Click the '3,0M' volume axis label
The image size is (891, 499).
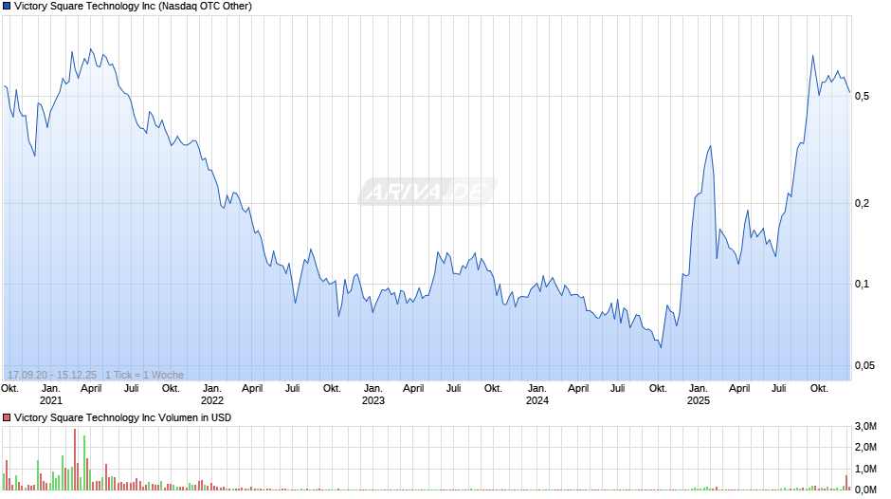[865, 426]
